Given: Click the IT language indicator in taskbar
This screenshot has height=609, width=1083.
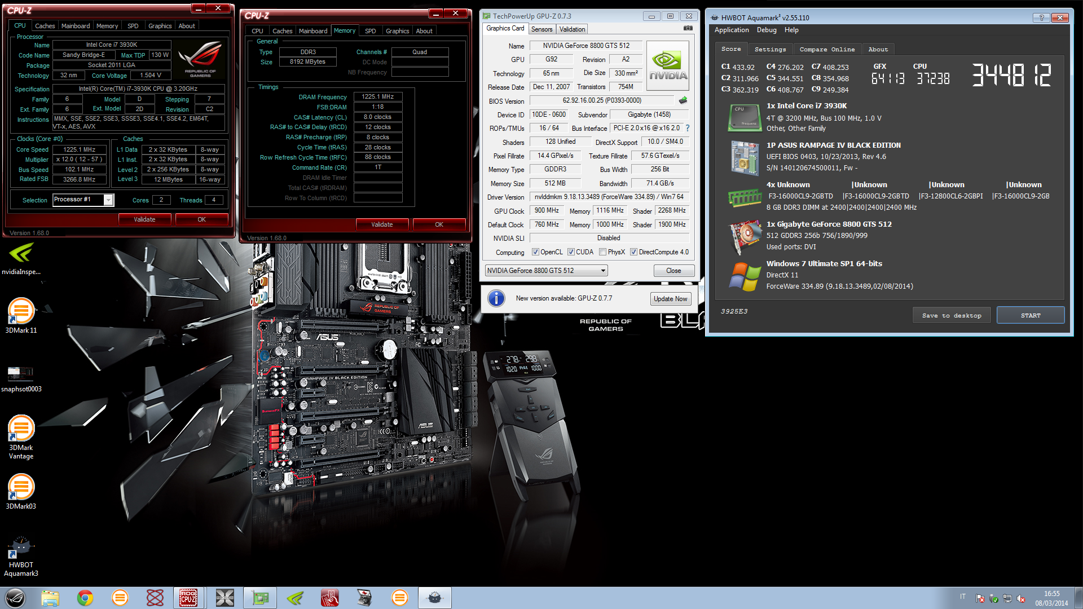Looking at the screenshot, I should click(963, 597).
